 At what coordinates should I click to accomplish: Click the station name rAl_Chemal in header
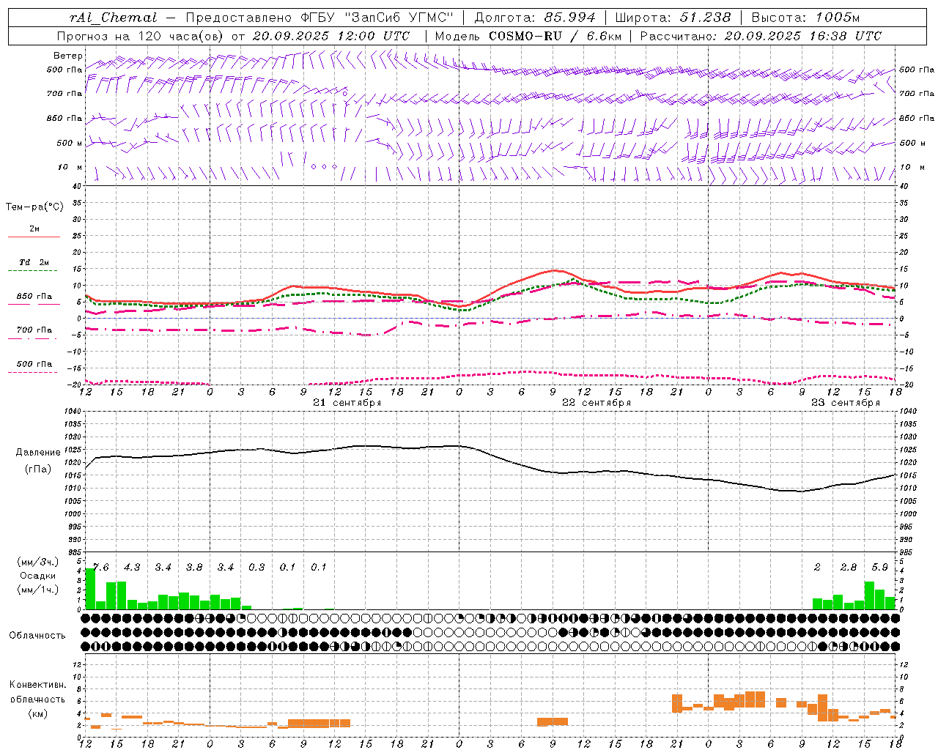click(113, 18)
